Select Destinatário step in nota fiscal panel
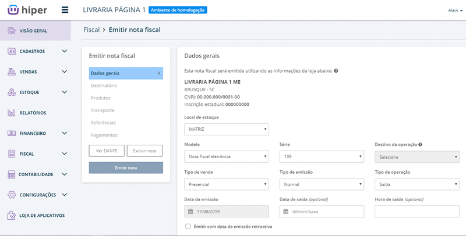The width and height of the screenshot is (466, 236). [x=104, y=85]
